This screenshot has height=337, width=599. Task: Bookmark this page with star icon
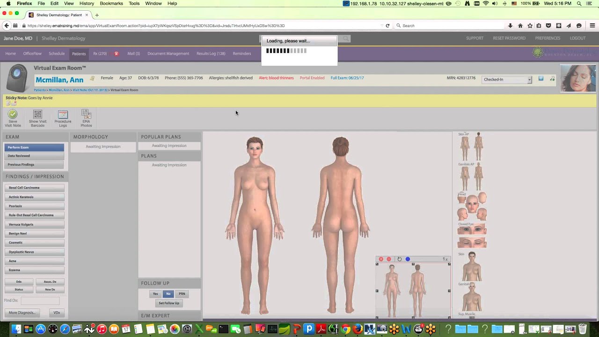[530, 26]
